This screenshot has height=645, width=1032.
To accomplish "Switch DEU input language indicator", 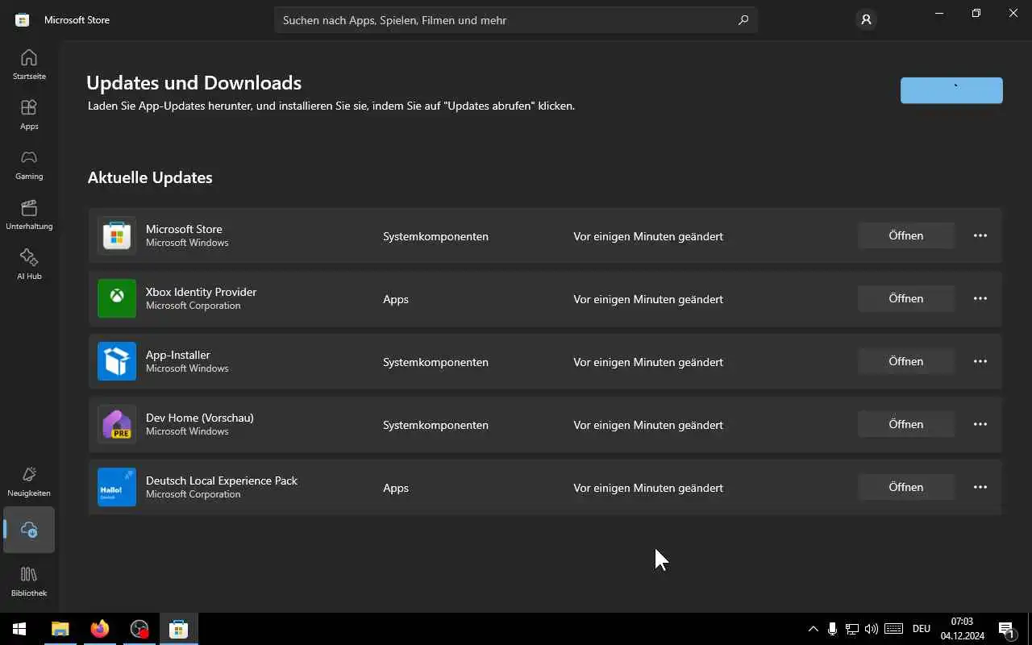I will (x=922, y=629).
